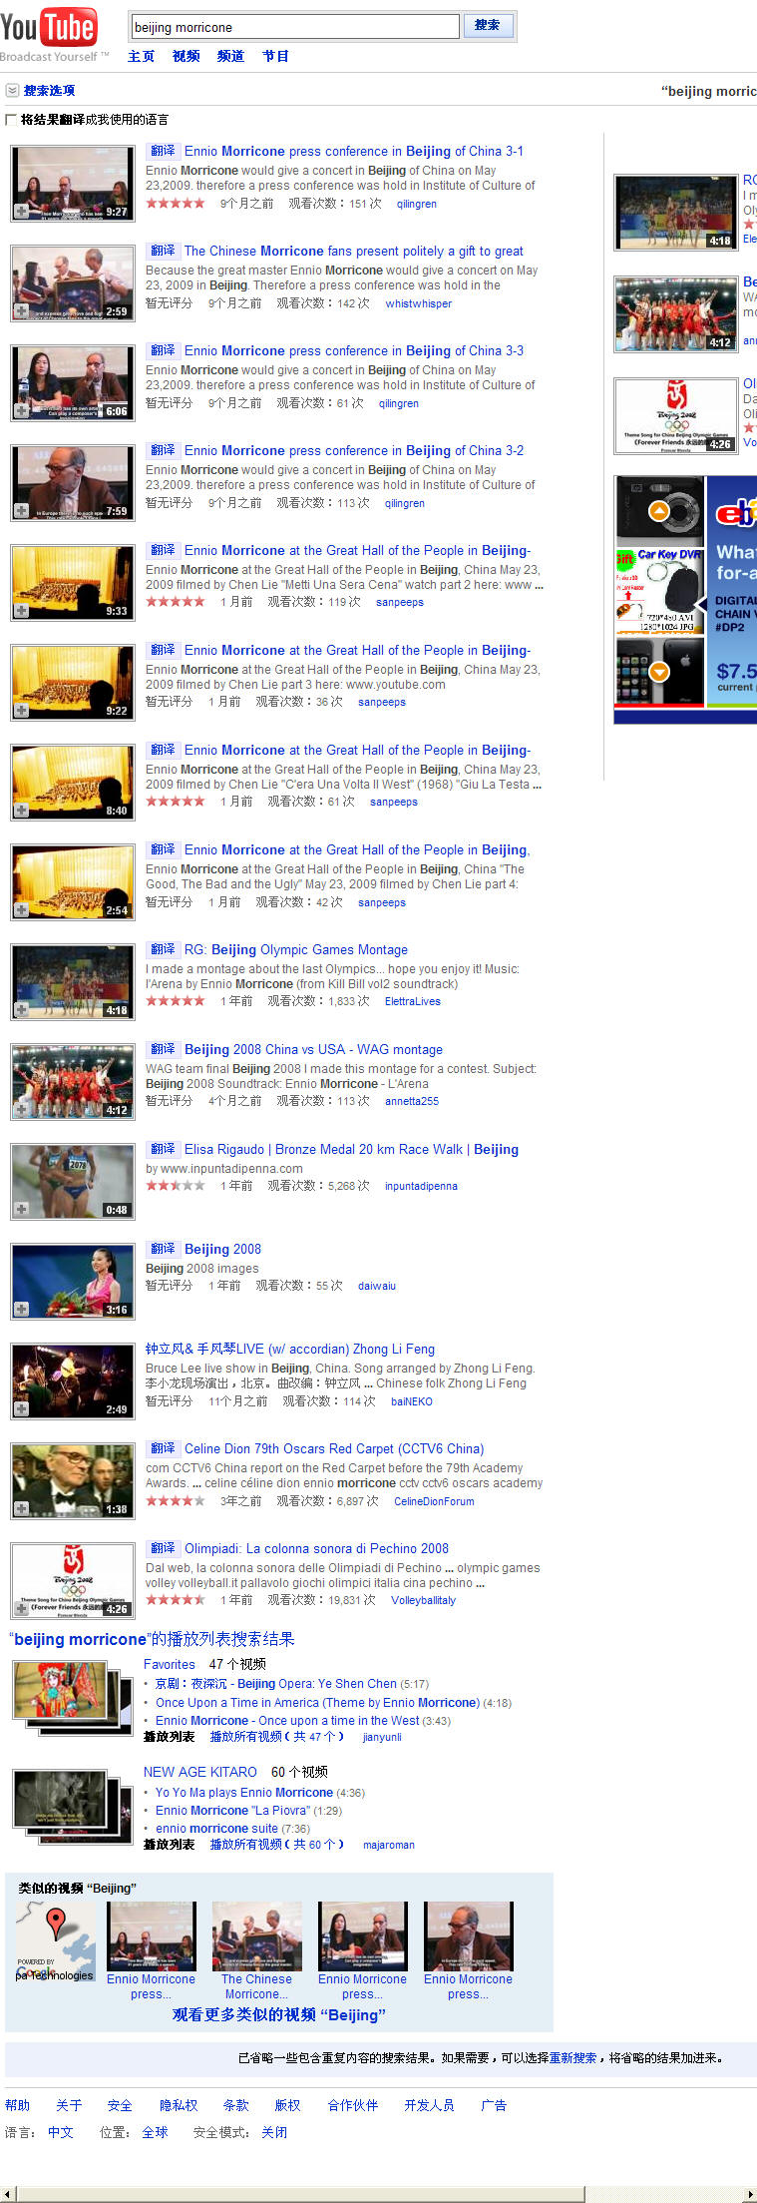Enable translate results into my language checkbox
757x2203 pixels.
pos(11,120)
